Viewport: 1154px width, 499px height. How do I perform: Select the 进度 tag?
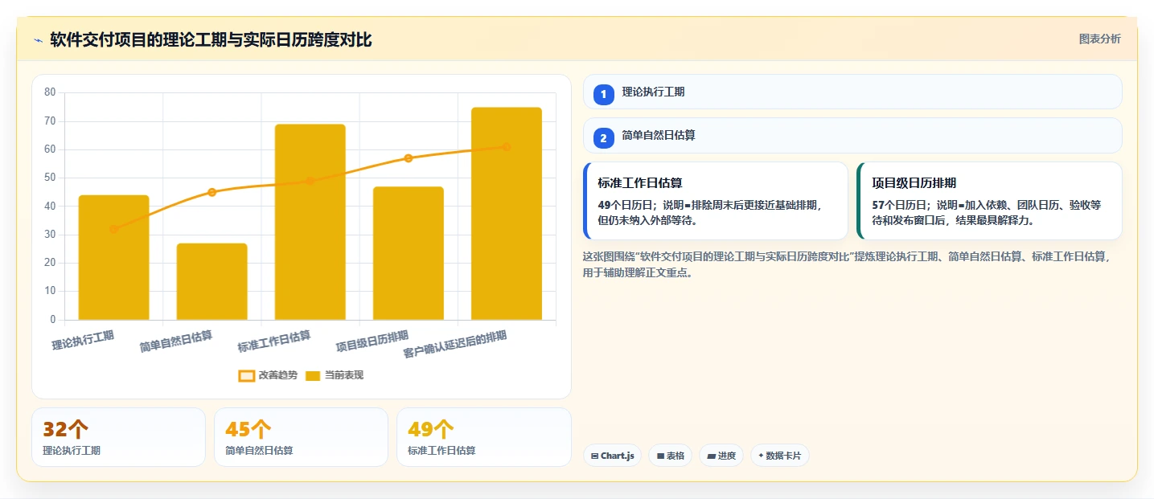721,456
